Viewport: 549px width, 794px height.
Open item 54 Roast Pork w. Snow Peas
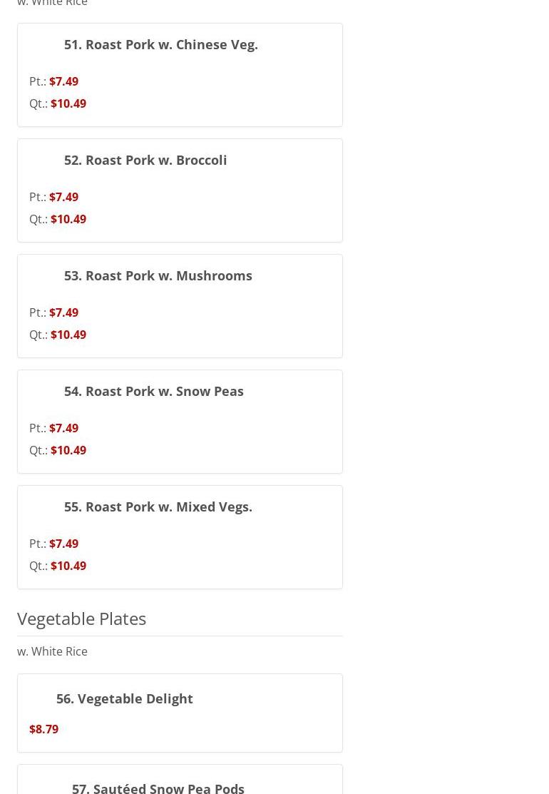pyautogui.click(x=154, y=391)
